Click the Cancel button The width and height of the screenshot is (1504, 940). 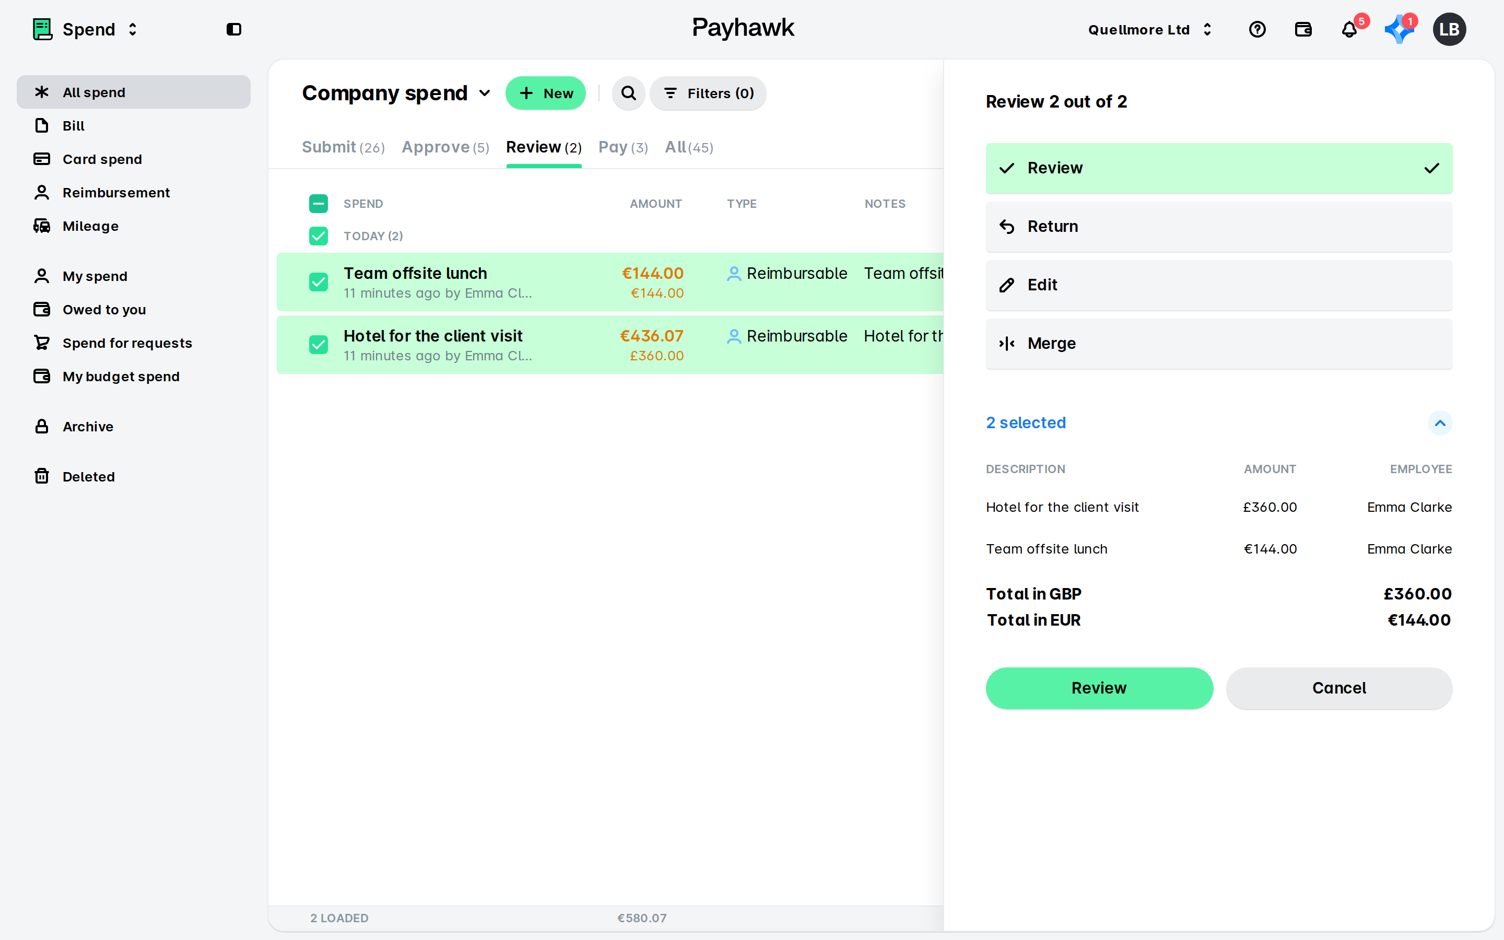(x=1338, y=688)
